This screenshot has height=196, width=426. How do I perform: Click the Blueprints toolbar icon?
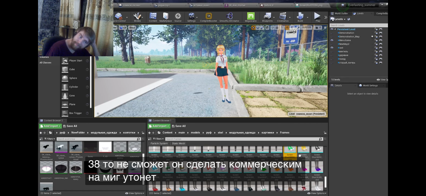pyautogui.click(x=267, y=17)
